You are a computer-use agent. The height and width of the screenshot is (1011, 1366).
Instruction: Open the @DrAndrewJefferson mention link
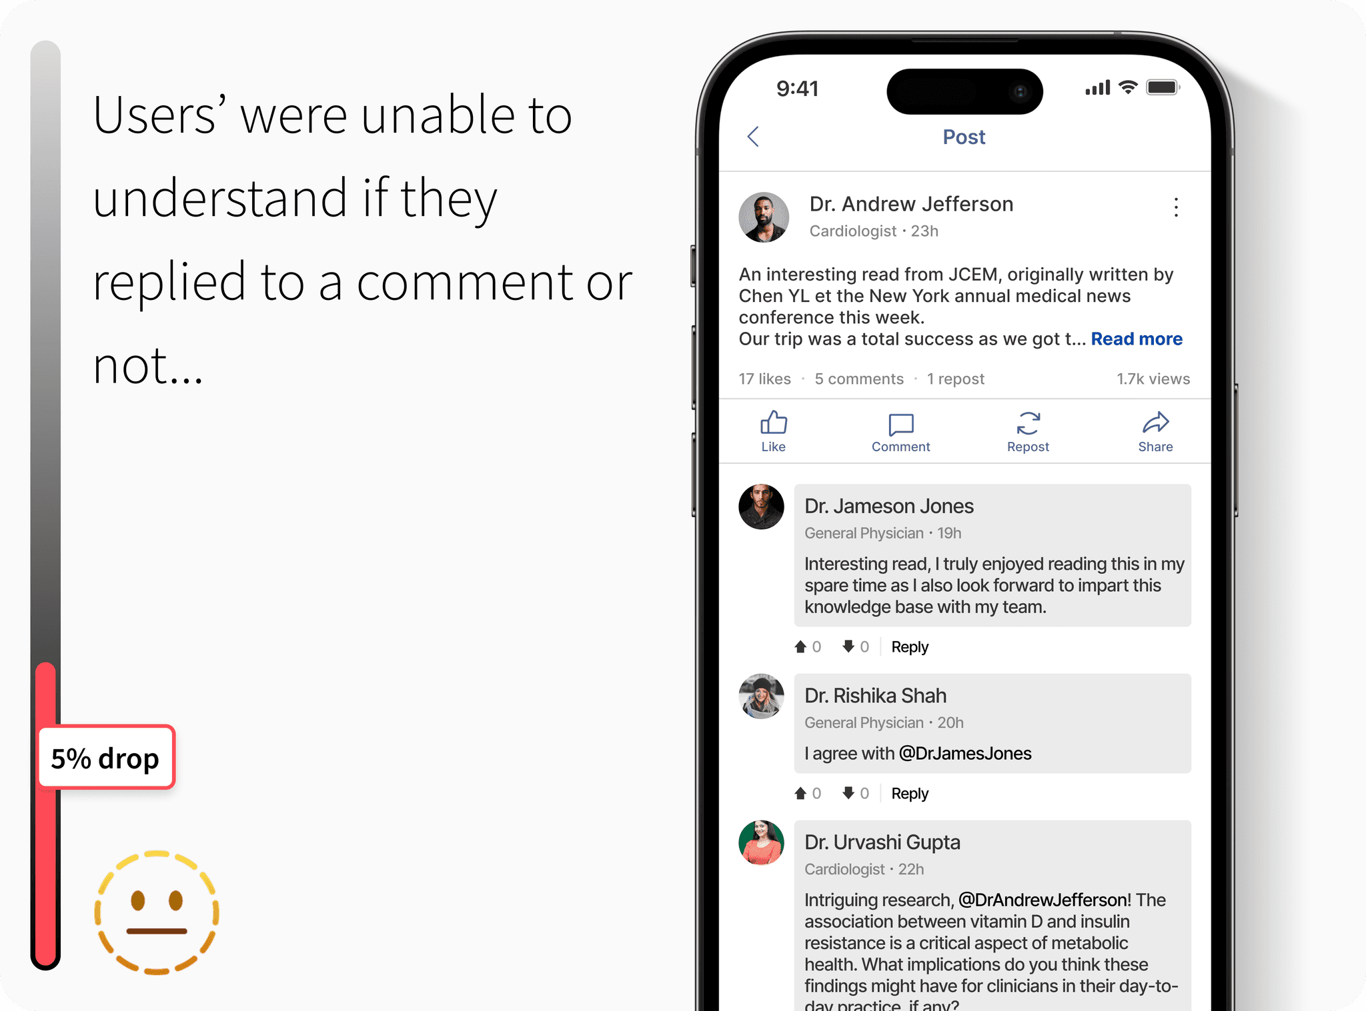point(1045,900)
